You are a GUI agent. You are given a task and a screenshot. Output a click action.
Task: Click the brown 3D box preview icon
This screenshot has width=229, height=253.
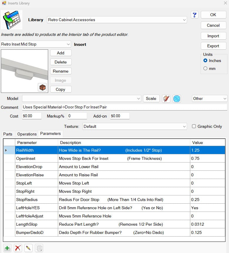tap(42, 87)
